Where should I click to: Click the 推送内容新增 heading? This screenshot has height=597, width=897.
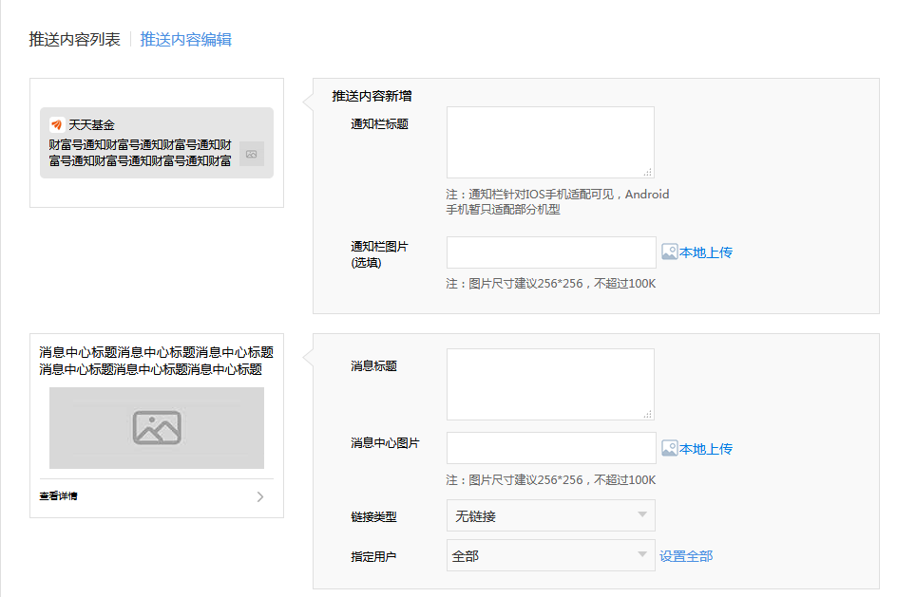coord(372,96)
